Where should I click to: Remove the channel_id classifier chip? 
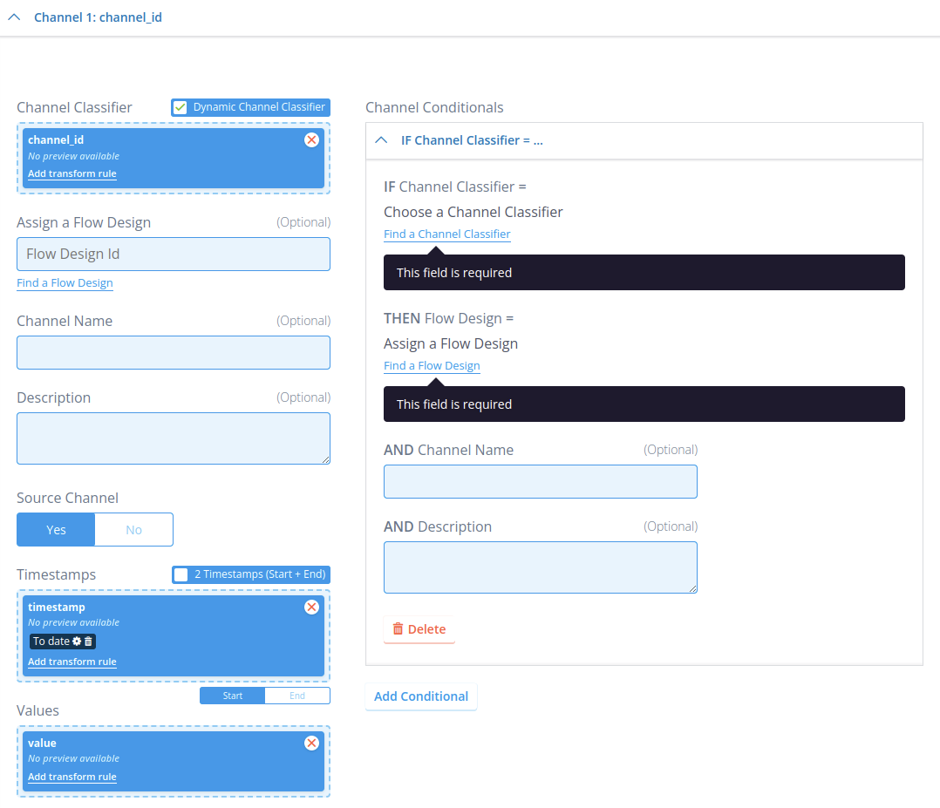pyautogui.click(x=312, y=139)
